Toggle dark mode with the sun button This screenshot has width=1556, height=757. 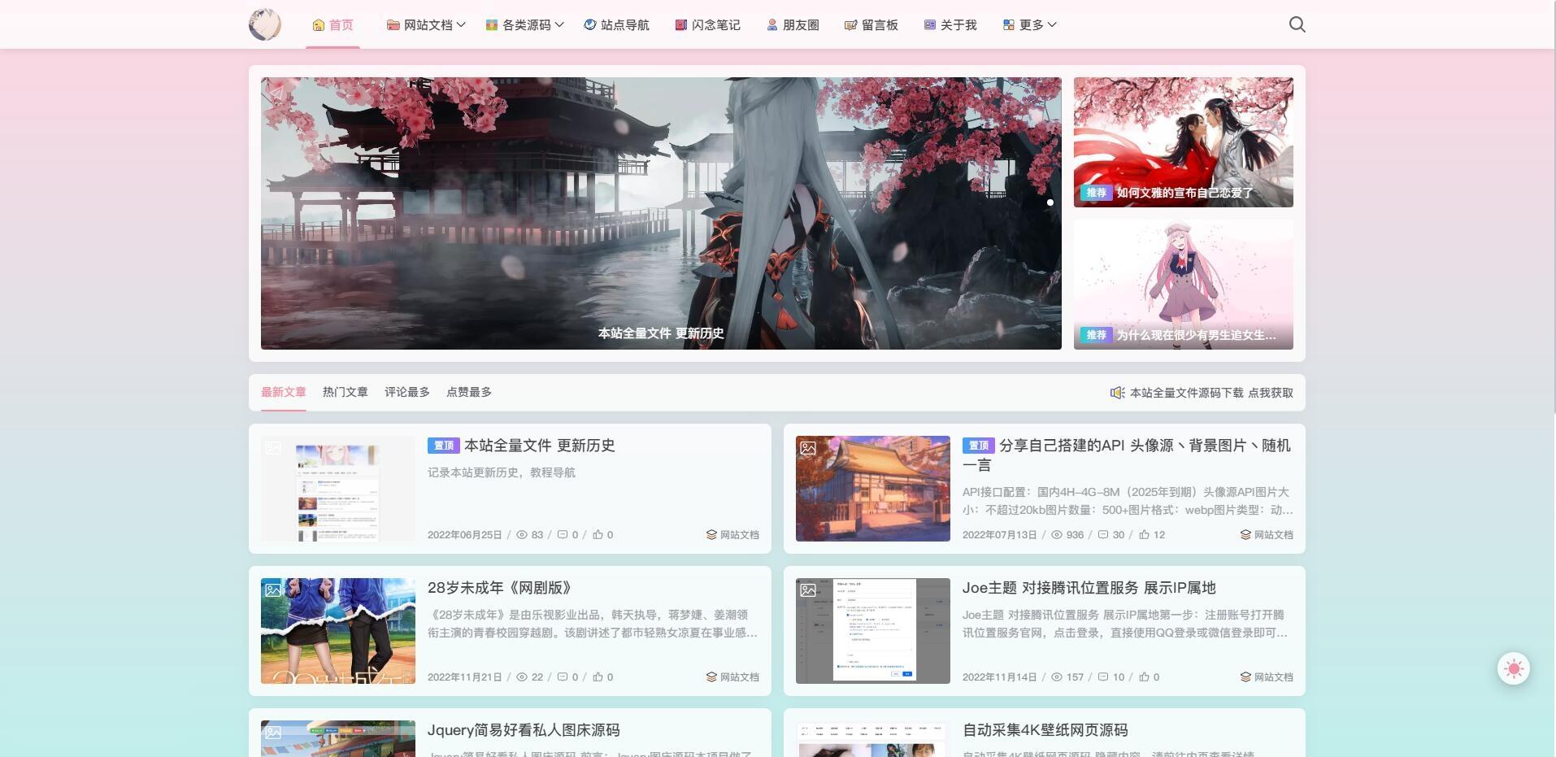[x=1512, y=668]
